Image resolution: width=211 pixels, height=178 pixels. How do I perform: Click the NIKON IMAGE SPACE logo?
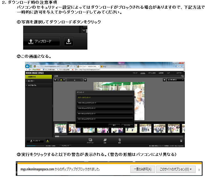point(35,73)
